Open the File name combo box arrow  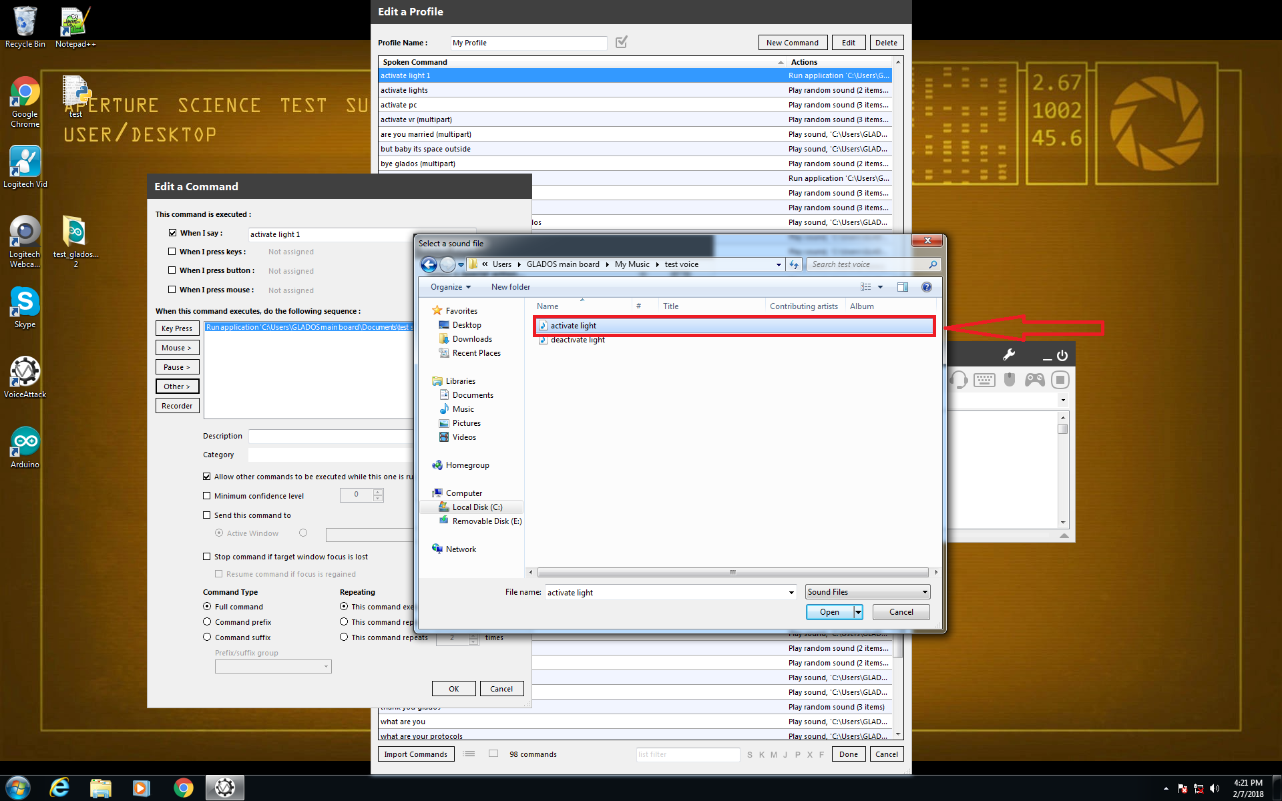(791, 593)
